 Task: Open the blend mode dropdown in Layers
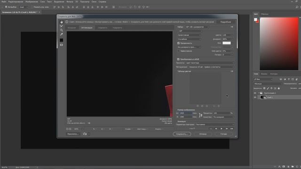tap(268, 84)
